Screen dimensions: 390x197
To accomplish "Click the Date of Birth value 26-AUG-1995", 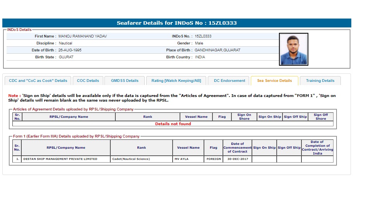I will pos(70,50).
